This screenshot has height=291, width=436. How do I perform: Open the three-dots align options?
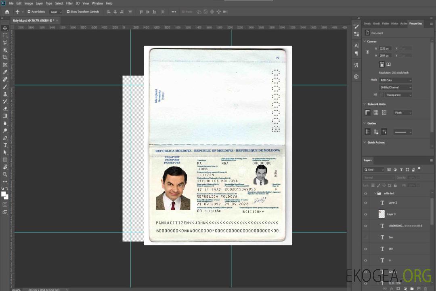click(174, 12)
